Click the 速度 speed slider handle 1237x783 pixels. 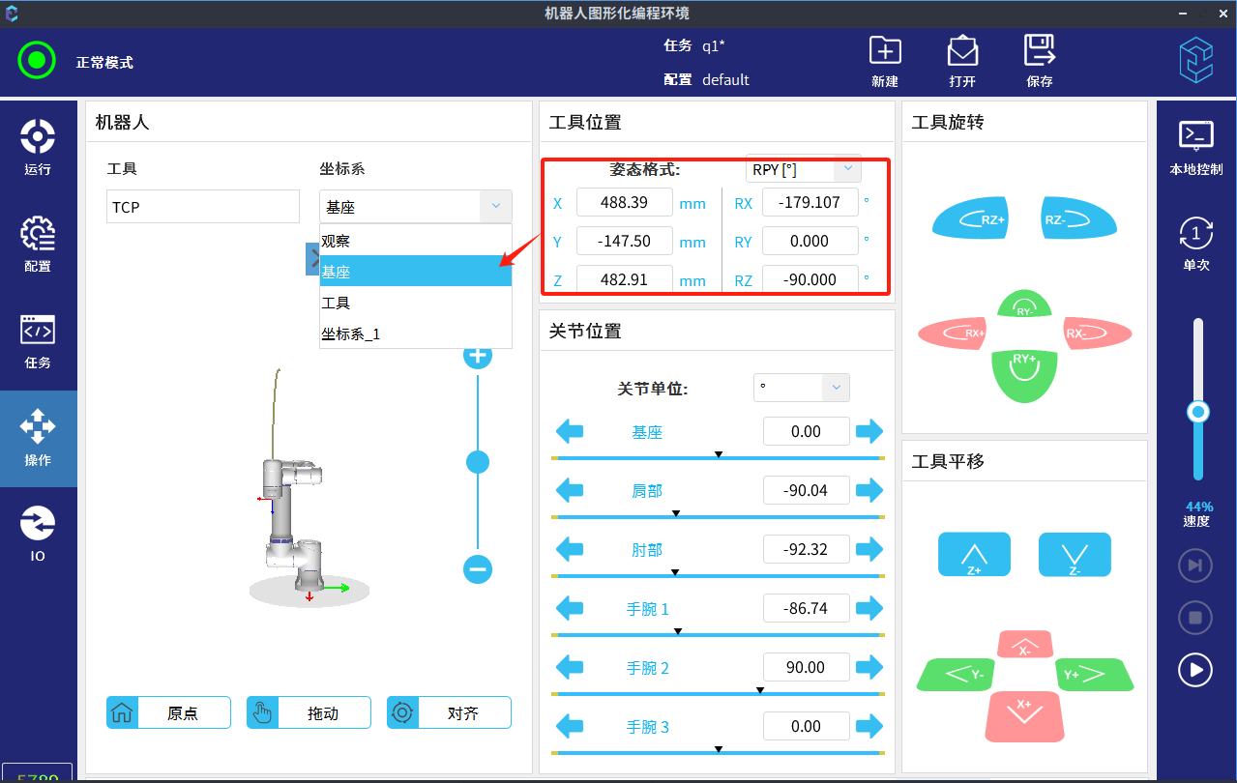1198,413
